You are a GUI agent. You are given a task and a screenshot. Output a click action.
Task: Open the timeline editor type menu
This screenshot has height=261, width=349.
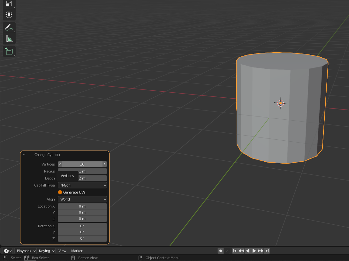[x=8, y=251]
